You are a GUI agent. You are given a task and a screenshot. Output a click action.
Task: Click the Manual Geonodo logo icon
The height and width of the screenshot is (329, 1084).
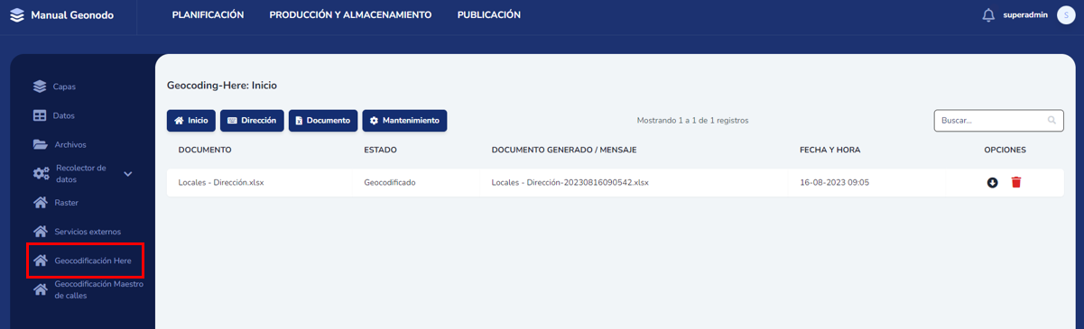17,15
